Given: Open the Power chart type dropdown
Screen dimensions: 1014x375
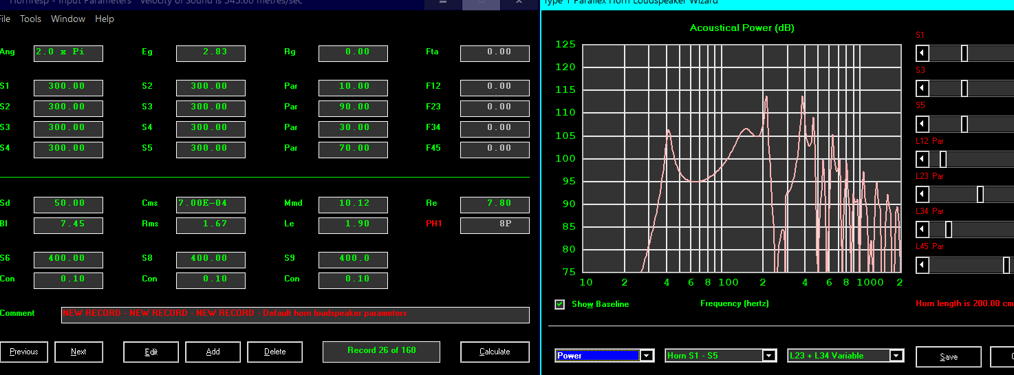Looking at the screenshot, I should coord(647,356).
